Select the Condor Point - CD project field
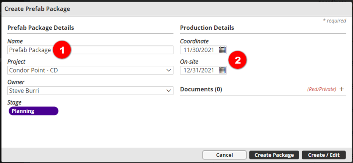 click(85, 70)
